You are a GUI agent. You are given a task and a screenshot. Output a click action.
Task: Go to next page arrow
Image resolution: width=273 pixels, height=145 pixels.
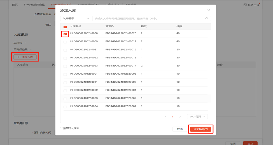[x=180, y=117]
